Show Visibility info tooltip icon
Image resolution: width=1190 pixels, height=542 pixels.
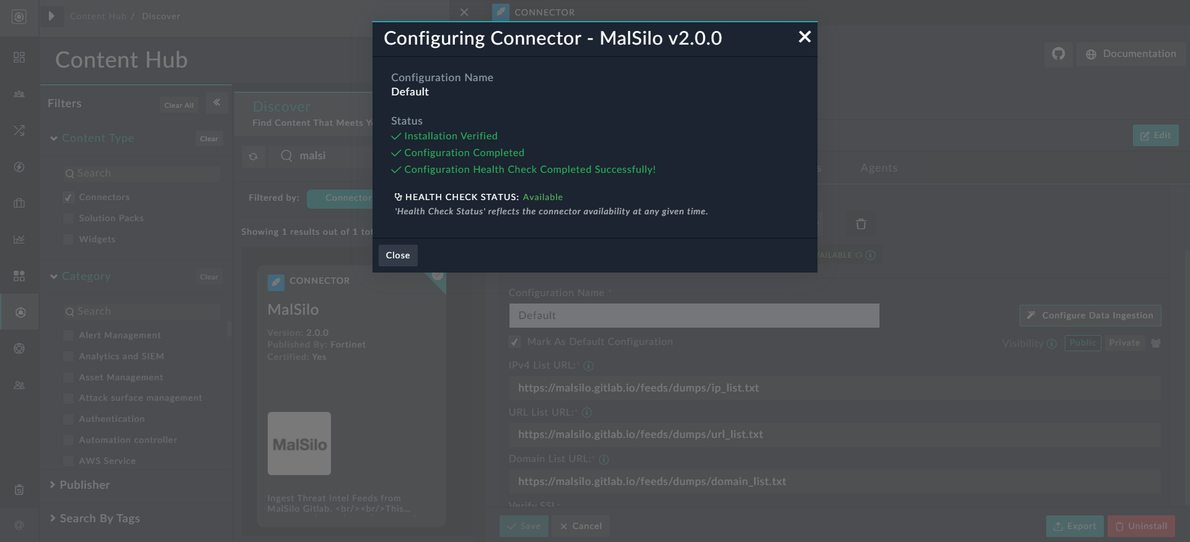(x=1052, y=344)
